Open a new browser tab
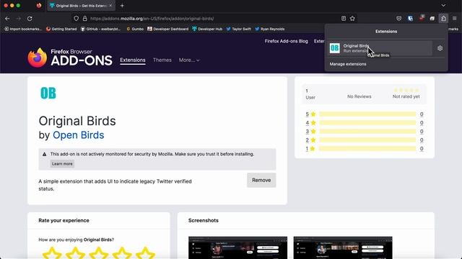This screenshot has width=462, height=259. coord(122,5)
